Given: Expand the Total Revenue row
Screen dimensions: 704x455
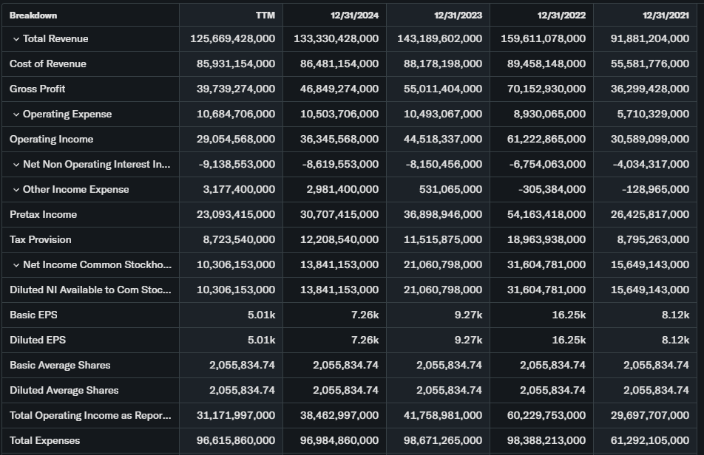Looking at the screenshot, I should point(16,38).
